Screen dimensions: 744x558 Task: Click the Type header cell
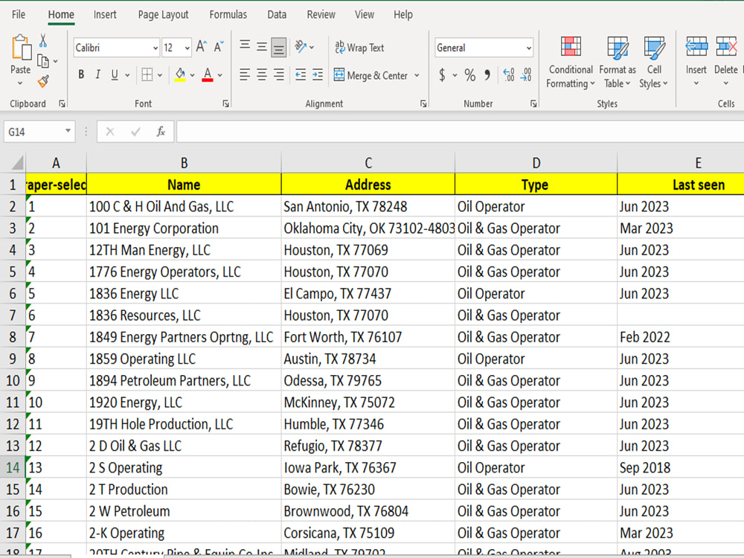click(536, 185)
